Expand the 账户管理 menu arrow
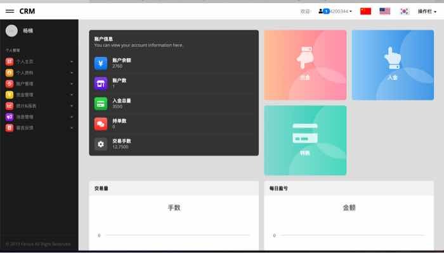Image resolution: width=444 pixels, height=253 pixels. pos(72,84)
